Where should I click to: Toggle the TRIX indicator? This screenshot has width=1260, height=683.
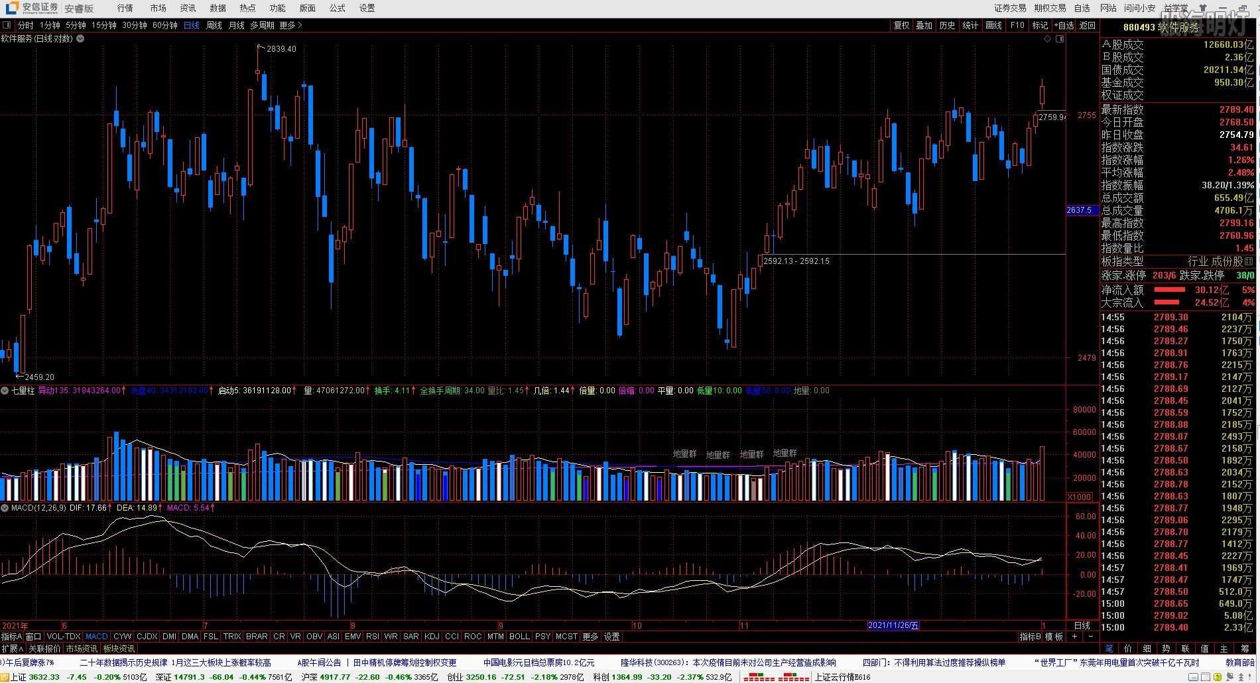(232, 637)
